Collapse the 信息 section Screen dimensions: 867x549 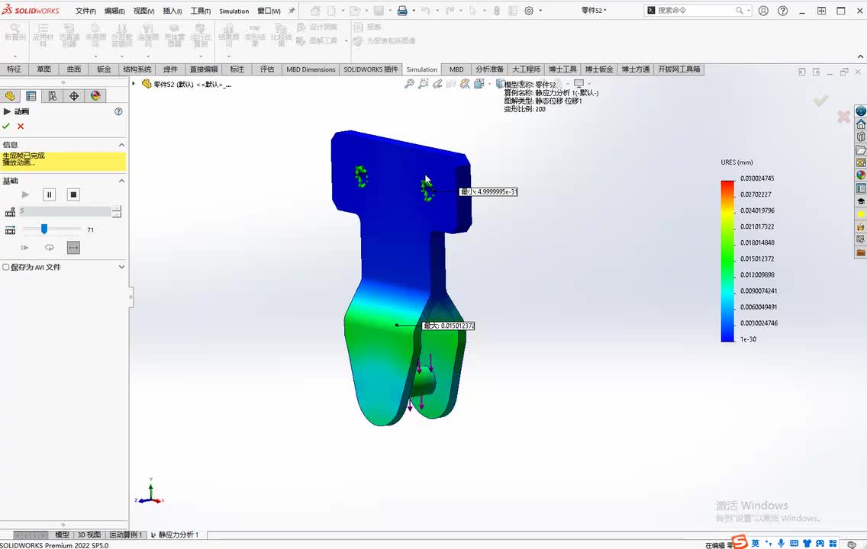[121, 145]
